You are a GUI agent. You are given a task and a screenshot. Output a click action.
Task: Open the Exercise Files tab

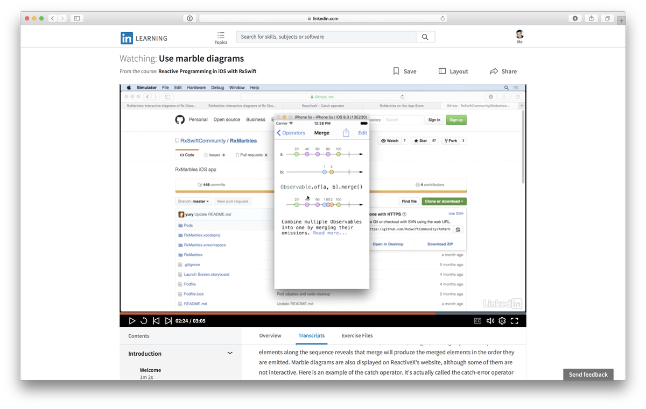point(357,335)
